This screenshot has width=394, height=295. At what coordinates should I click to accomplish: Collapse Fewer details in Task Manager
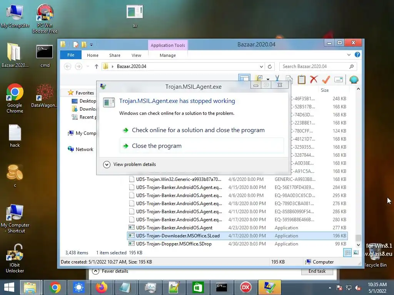coord(110,271)
